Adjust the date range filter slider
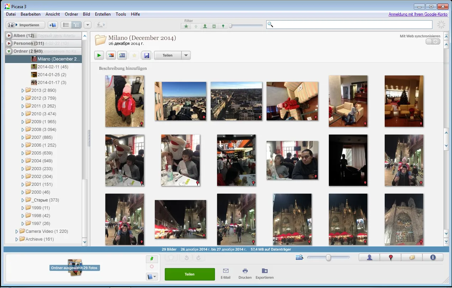This screenshot has width=452, height=288. [231, 26]
